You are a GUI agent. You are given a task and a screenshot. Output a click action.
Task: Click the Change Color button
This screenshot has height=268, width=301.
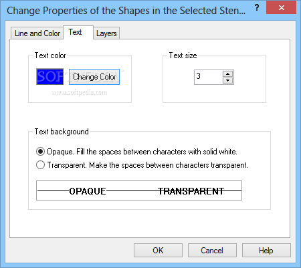[94, 77]
